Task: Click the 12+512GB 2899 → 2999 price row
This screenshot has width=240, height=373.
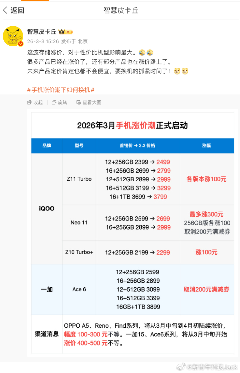Action: (138, 179)
